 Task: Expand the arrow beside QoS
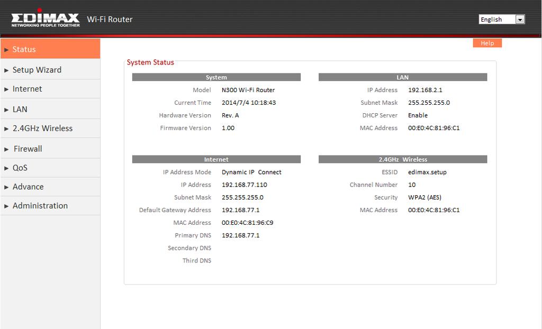click(6, 168)
